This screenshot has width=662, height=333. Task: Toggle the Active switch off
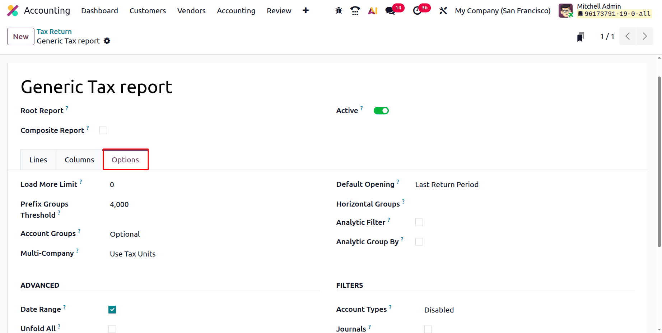(381, 111)
